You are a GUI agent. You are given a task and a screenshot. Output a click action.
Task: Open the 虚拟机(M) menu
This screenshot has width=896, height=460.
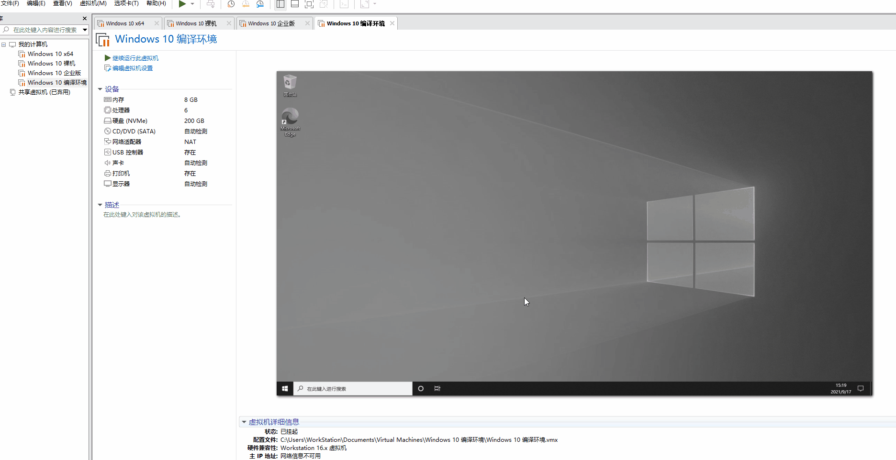(93, 3)
